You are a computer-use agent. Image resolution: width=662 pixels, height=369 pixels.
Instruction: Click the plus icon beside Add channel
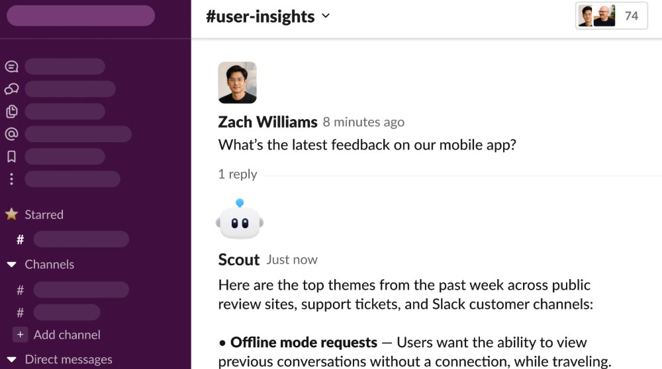click(20, 335)
